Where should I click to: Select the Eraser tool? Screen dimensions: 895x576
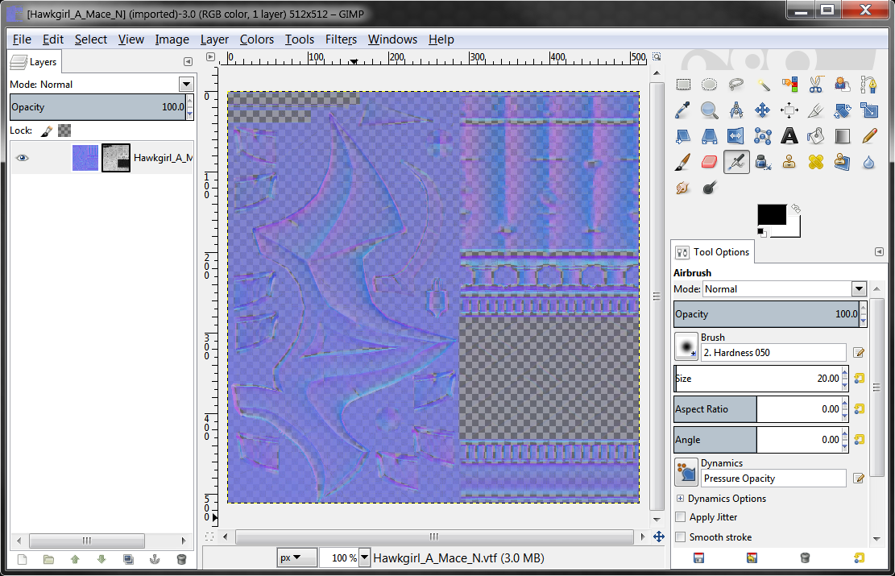710,162
